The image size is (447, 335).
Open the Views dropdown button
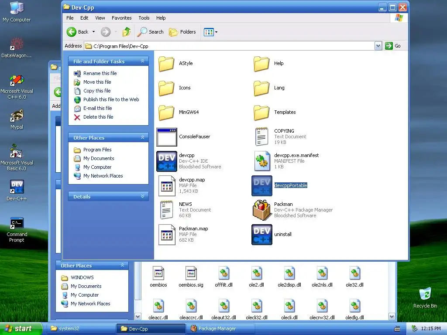pos(211,32)
